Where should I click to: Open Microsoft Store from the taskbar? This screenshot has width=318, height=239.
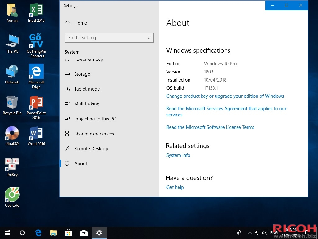[68, 232]
